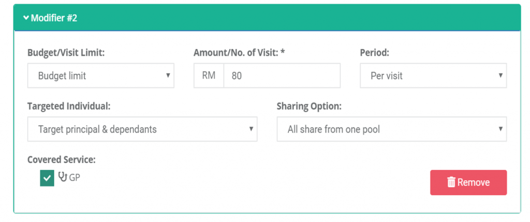
Task: Click the GP service label text
Action: [75, 177]
